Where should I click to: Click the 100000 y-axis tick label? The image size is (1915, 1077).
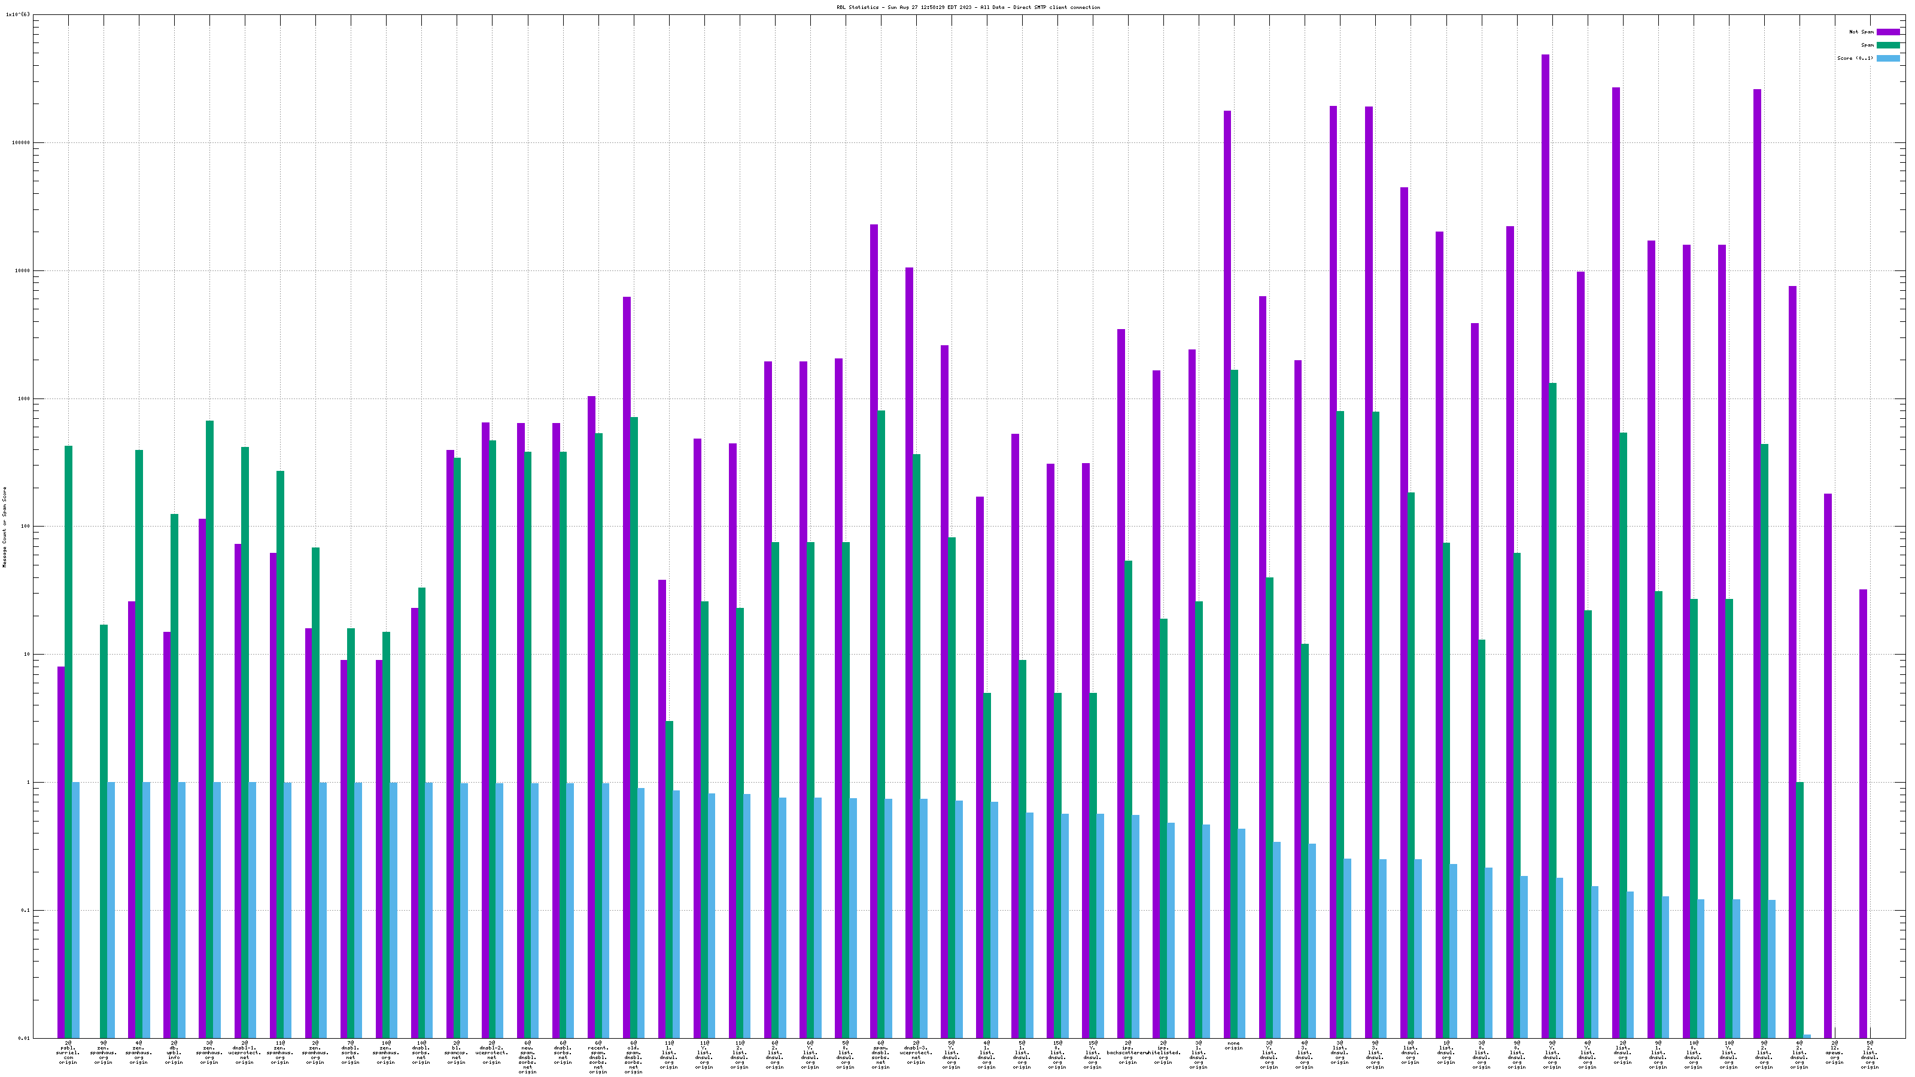22,143
